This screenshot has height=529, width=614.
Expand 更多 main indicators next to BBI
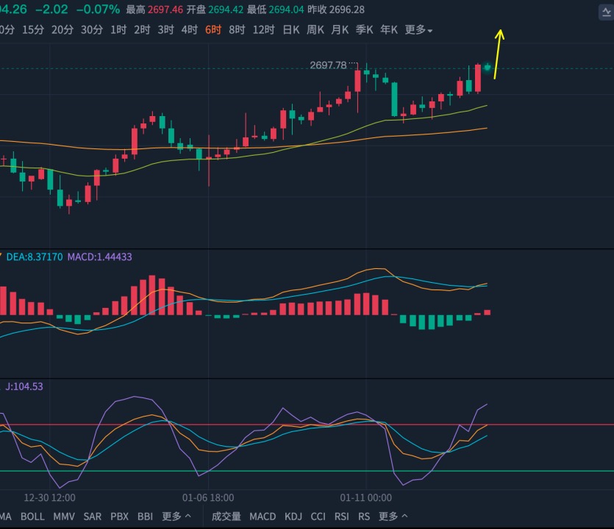(x=176, y=517)
